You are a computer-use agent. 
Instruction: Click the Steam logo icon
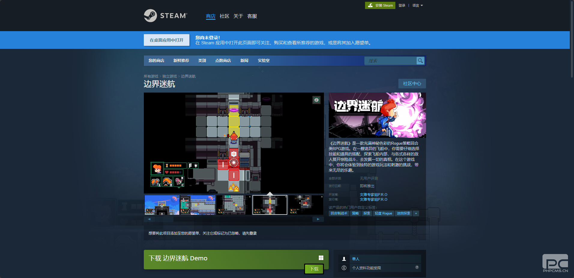[x=150, y=16]
